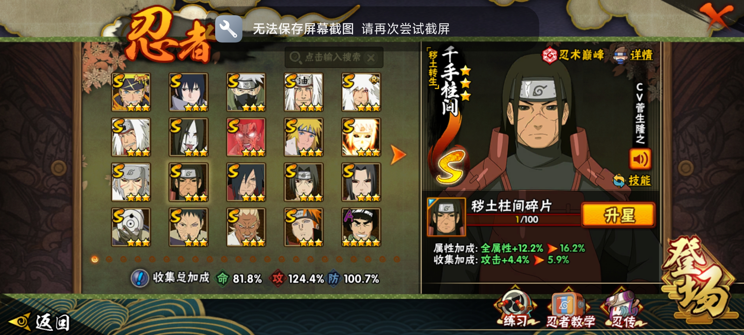744x335 pixels.
Task: Jump to last page dot indicator
Action: [397, 259]
